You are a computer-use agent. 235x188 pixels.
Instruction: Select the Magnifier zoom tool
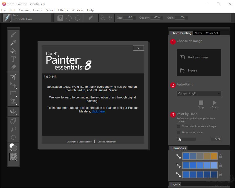pos(13,129)
